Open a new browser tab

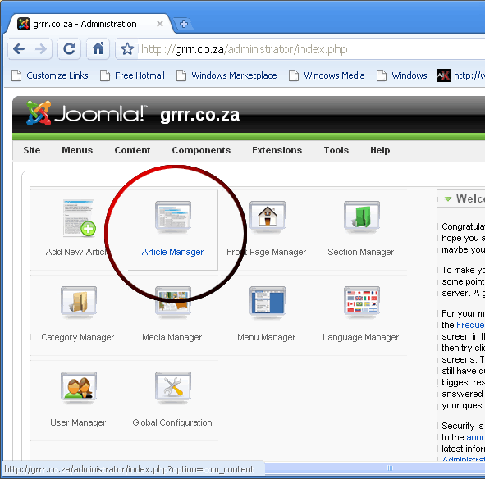tap(184, 24)
